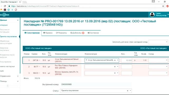The image size is (169, 95).
Task: Click the Внутренний номер field
Action: point(96,84)
